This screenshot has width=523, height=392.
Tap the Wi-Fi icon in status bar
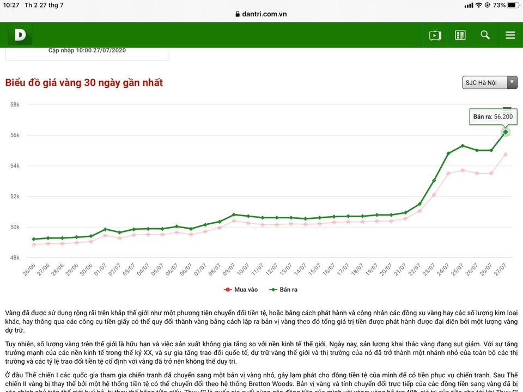[479, 5]
